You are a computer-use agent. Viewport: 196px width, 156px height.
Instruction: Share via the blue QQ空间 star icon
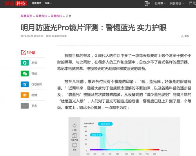[25, 84]
